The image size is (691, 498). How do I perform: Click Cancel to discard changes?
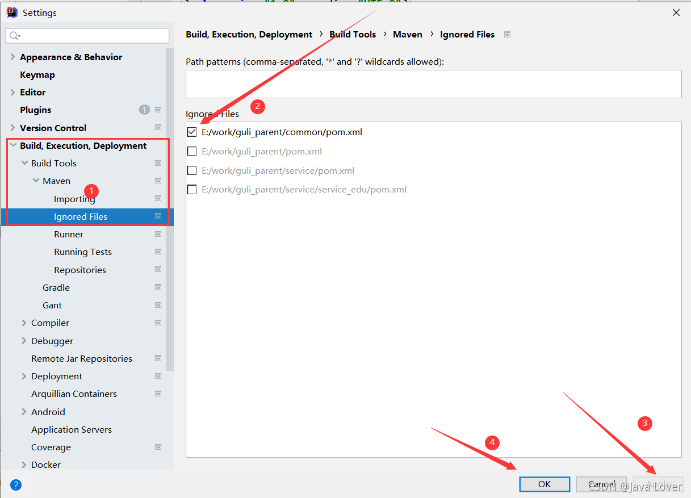601,484
